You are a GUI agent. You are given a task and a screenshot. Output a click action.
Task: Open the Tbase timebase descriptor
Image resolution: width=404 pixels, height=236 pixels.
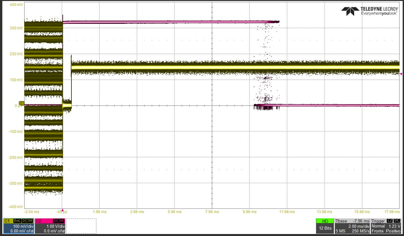[x=352, y=226]
